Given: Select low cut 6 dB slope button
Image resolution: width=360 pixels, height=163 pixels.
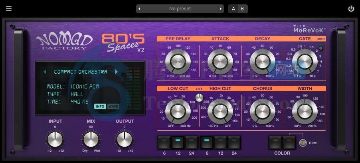Looking at the screenshot, I should (164, 143).
